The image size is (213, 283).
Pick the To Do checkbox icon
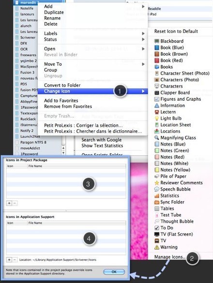(164, 228)
